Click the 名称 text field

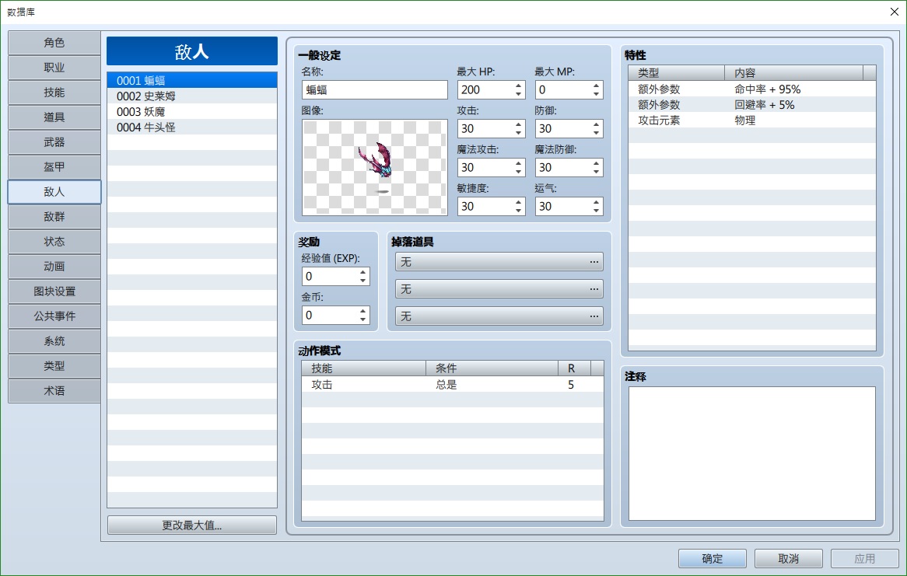(375, 89)
